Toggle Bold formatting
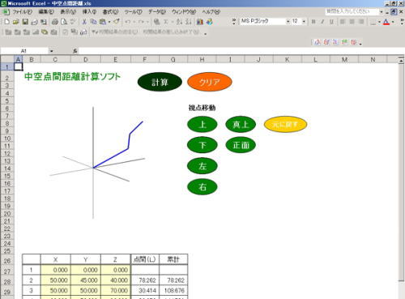405x299 pixels. [x=313, y=22]
